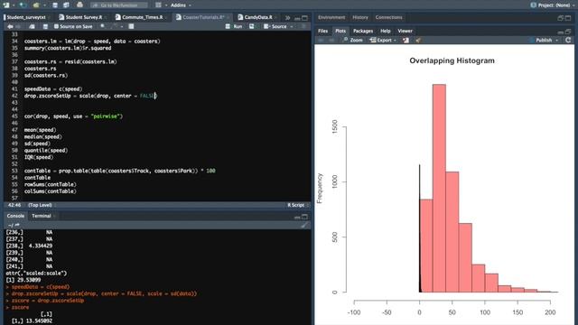Open the Viewer tab
The width and height of the screenshot is (578, 325).
point(405,31)
